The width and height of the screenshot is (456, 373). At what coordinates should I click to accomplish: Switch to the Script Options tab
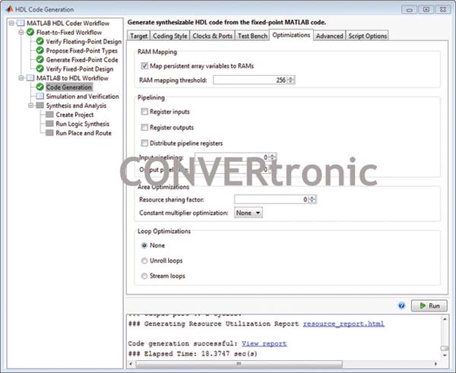pos(368,36)
